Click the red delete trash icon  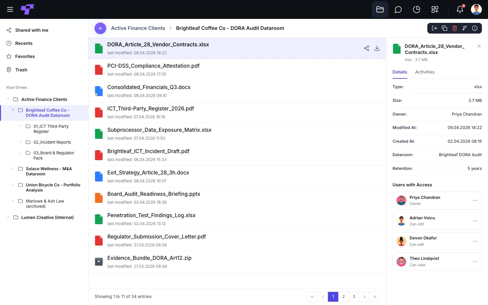point(455,28)
